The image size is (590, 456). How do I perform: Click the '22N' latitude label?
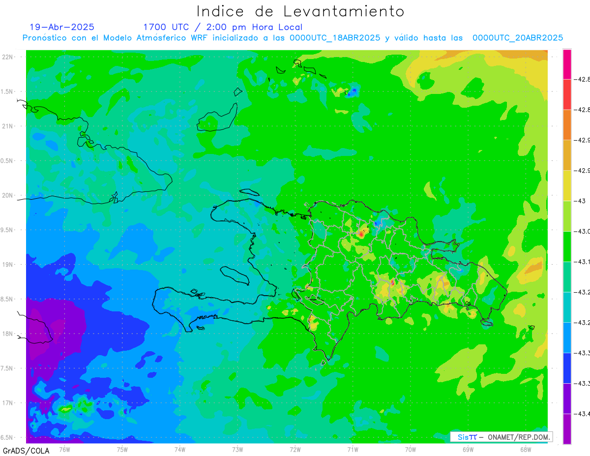click(8, 57)
